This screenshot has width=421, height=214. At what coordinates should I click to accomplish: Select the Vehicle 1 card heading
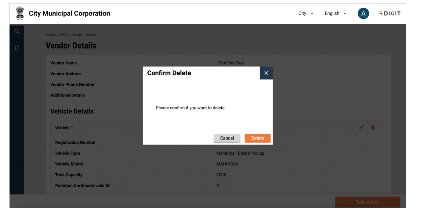(64, 128)
